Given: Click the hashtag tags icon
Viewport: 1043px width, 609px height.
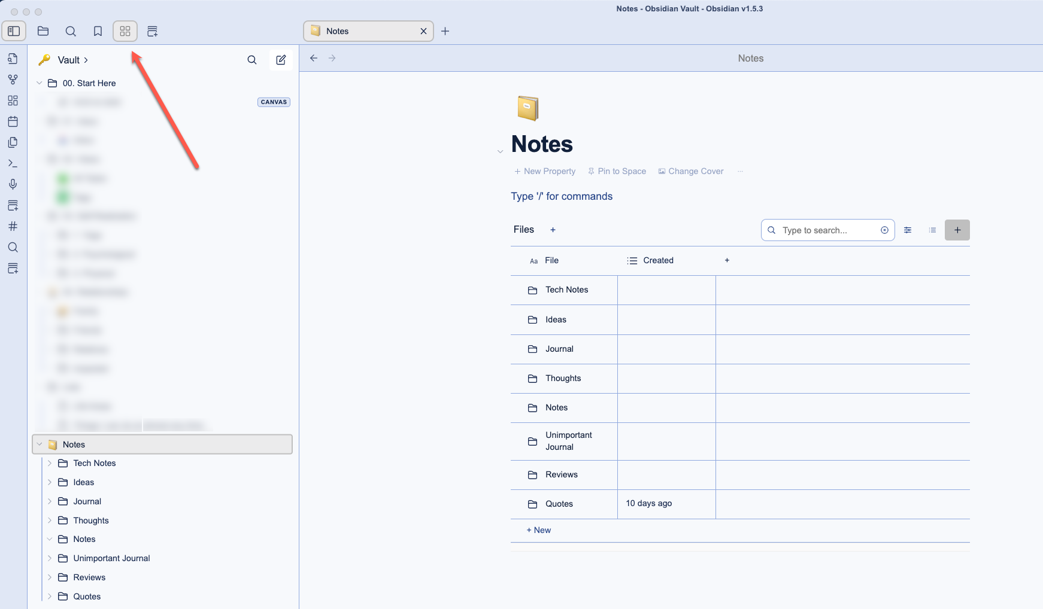Looking at the screenshot, I should pyautogui.click(x=13, y=226).
